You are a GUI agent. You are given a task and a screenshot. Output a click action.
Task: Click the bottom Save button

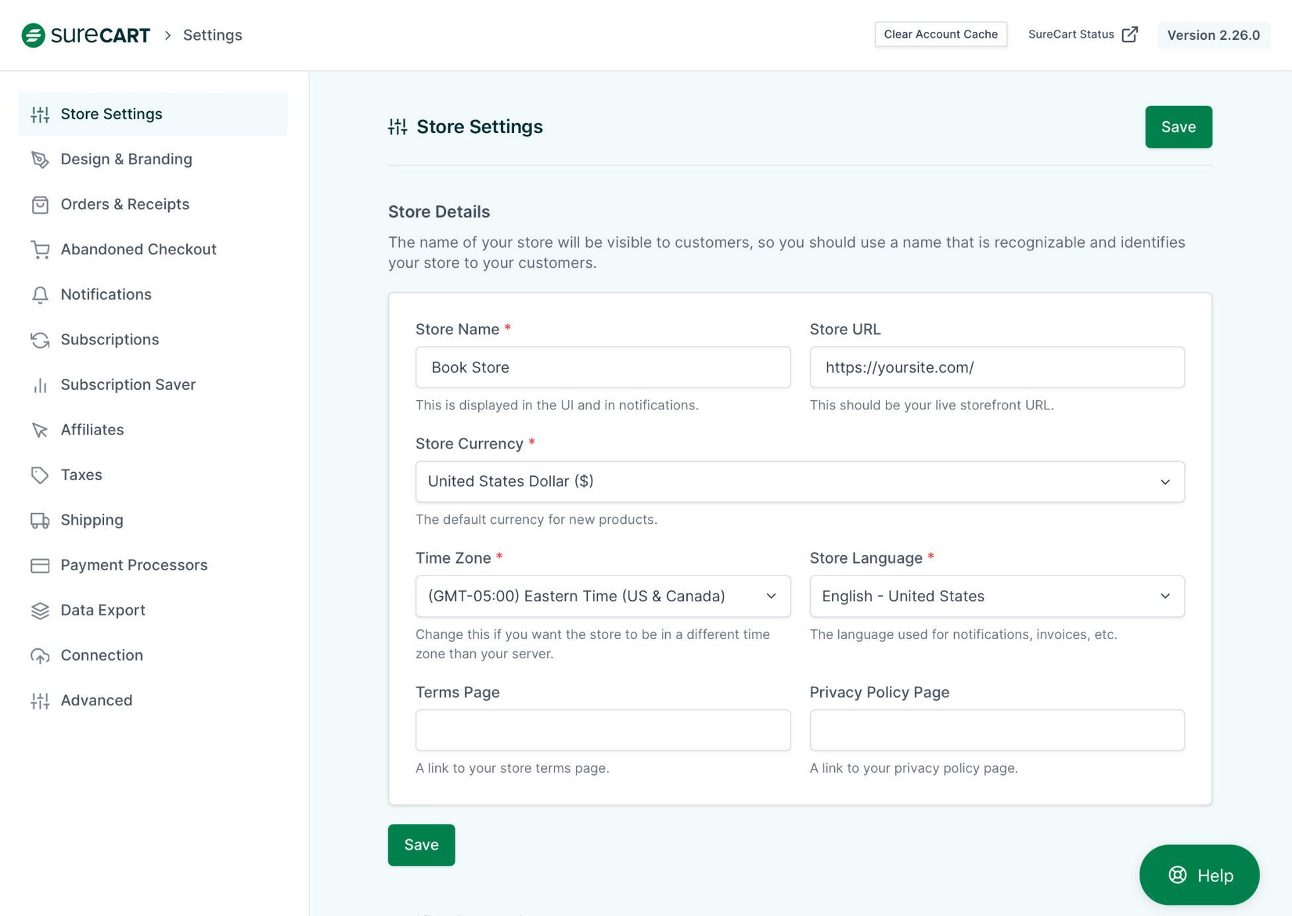coord(421,845)
